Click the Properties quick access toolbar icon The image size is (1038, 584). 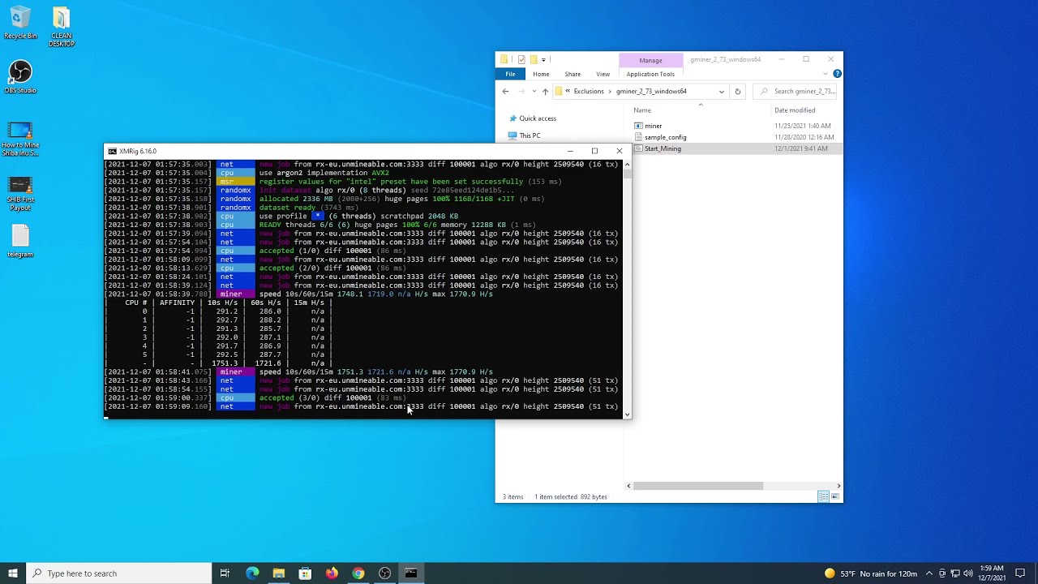[521, 59]
